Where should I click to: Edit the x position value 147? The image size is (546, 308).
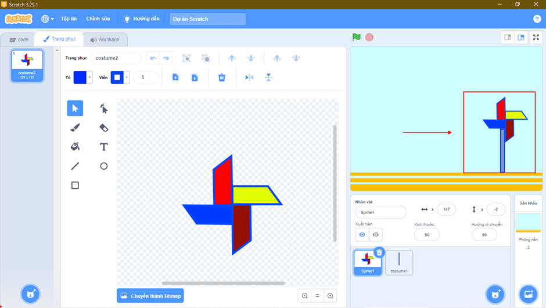coord(447,209)
